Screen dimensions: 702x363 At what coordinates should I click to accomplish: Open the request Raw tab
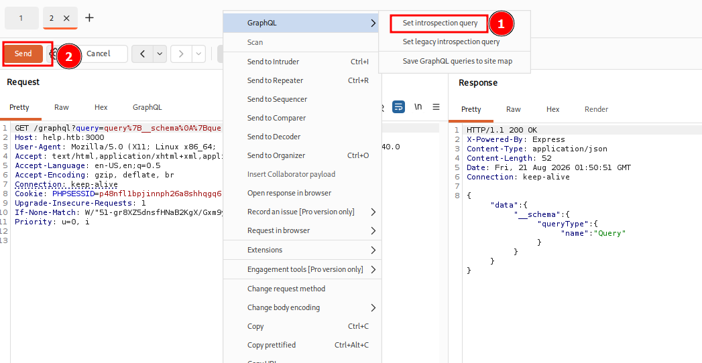(x=62, y=107)
